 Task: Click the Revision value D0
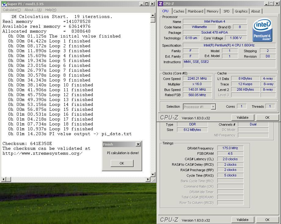[268, 56]
